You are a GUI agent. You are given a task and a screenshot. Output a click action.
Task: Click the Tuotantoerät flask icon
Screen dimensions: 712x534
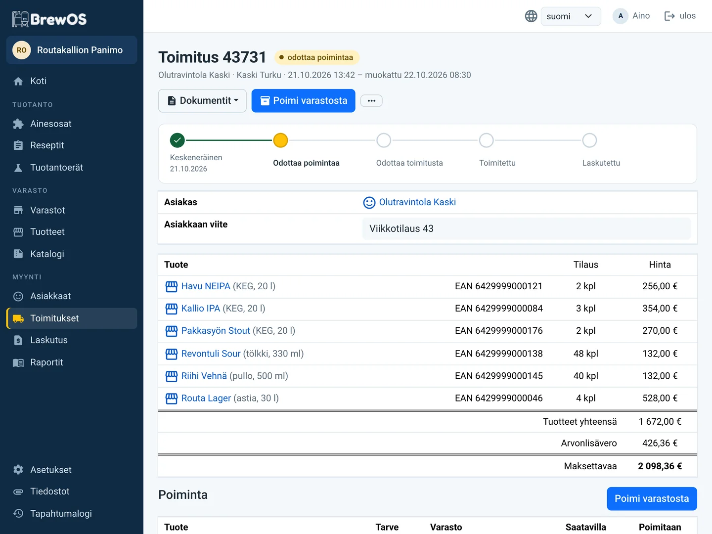18,168
